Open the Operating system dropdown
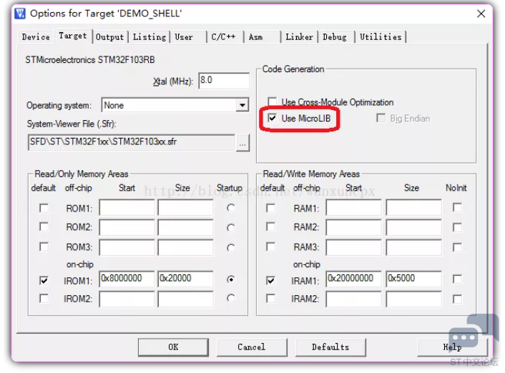This screenshot has height=373, width=505. [x=242, y=106]
